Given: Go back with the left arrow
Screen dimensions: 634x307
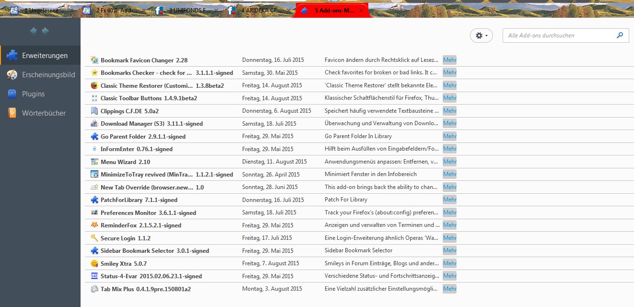Looking at the screenshot, I should (x=34, y=31).
